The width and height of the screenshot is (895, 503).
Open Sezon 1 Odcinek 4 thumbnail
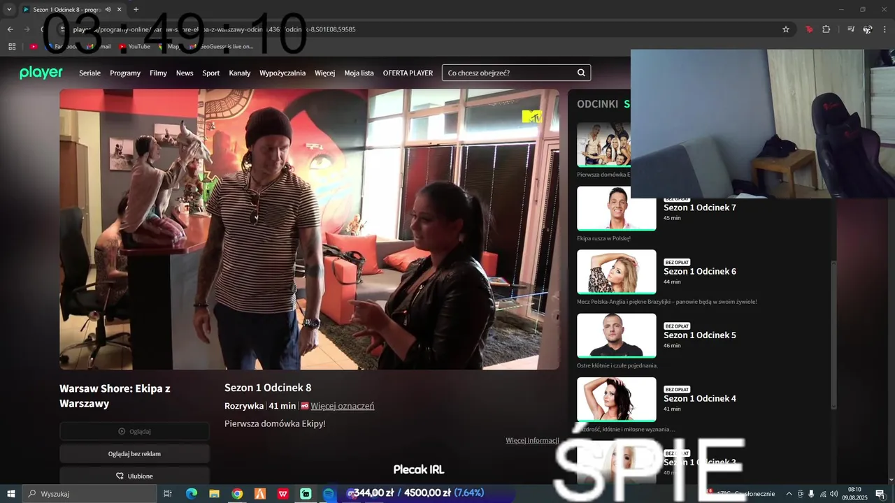coord(617,399)
